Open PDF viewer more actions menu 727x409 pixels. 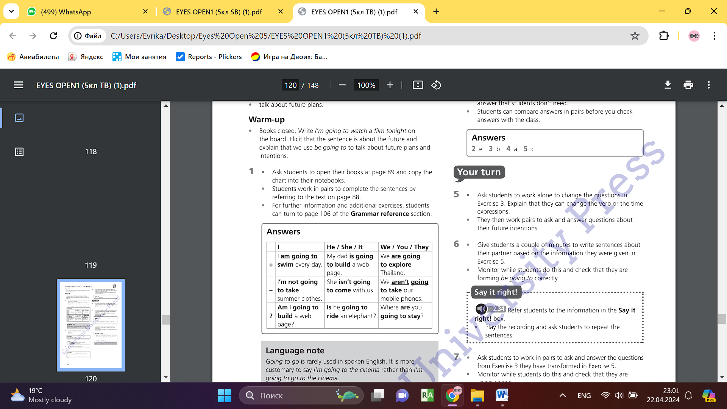709,85
